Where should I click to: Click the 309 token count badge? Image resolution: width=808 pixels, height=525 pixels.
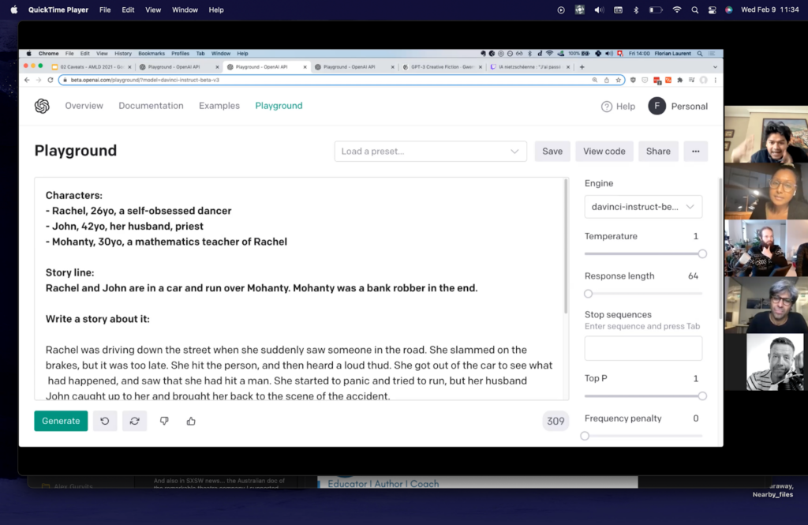(x=555, y=421)
